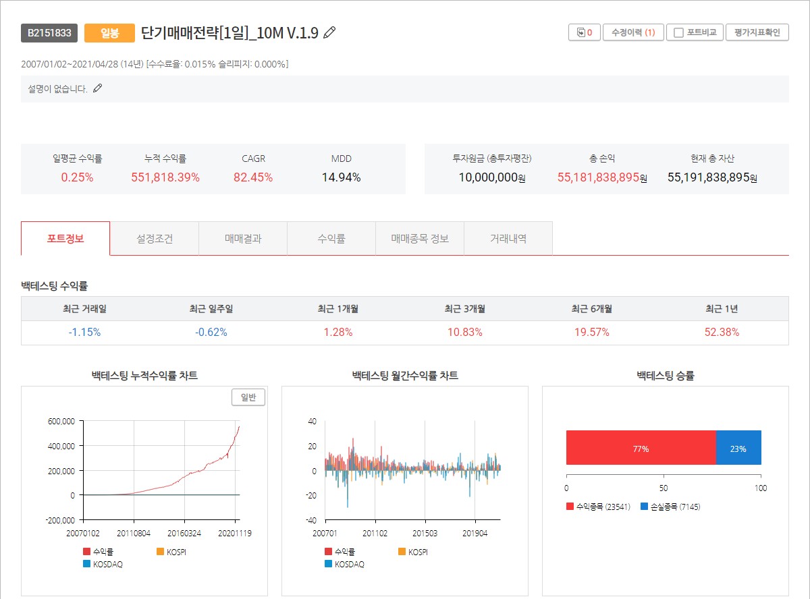Click the cumulative return value 551,818.39%
The image size is (810, 599).
coord(165,177)
